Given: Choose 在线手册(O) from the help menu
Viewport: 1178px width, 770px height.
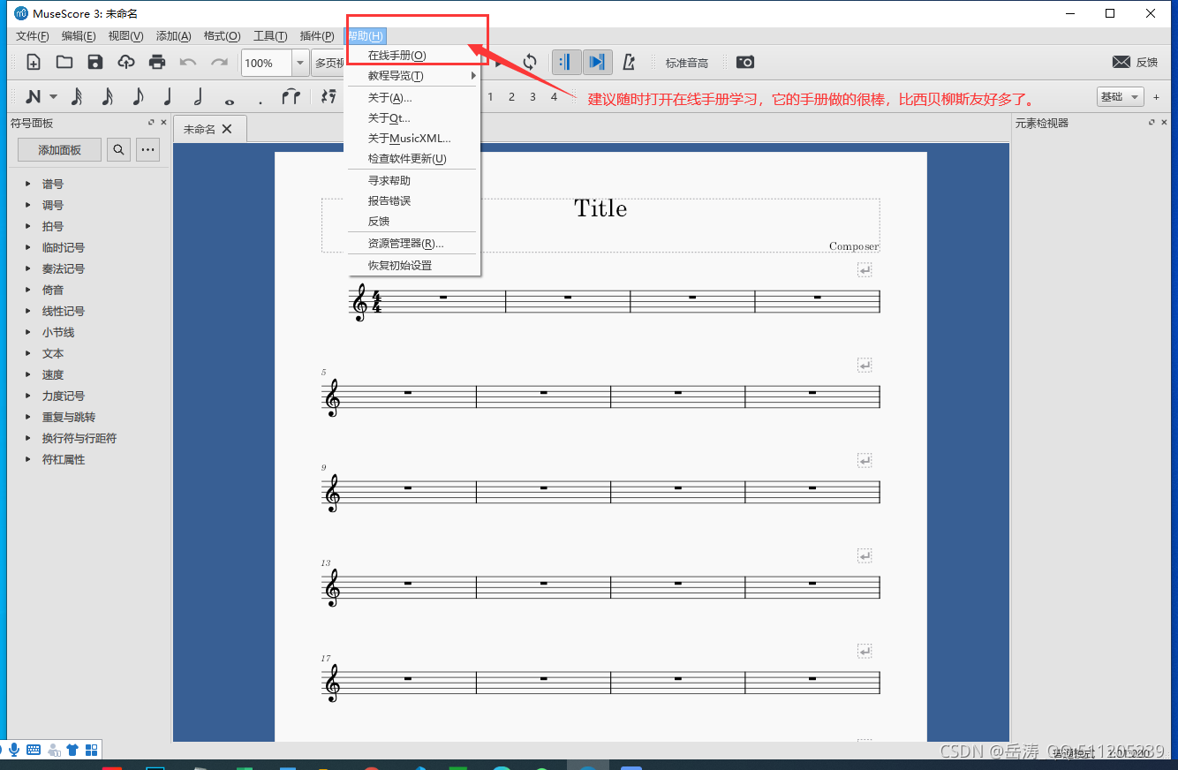Looking at the screenshot, I should (x=396, y=55).
